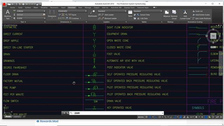This screenshot has height=126, width=224.
Task: Click the Continue dimension tool
Action: [74, 19]
